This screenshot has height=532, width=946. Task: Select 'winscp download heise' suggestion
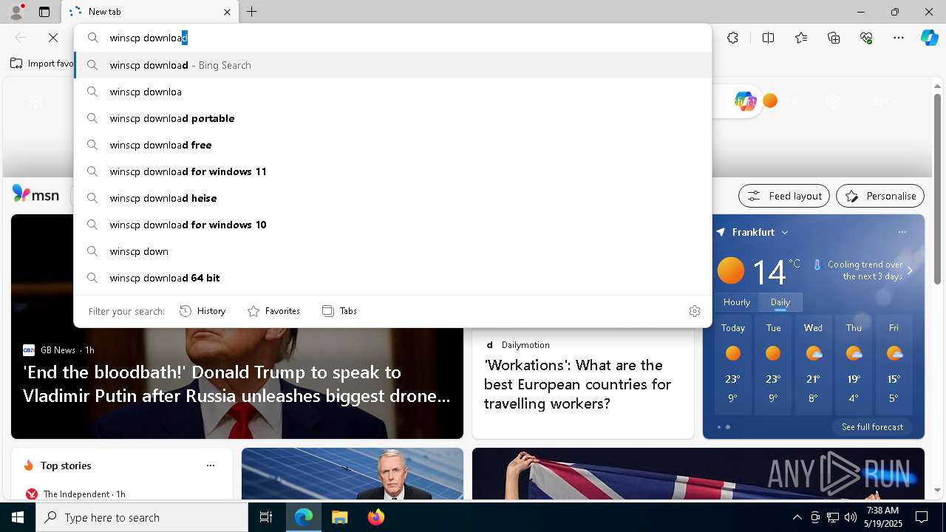point(393,198)
